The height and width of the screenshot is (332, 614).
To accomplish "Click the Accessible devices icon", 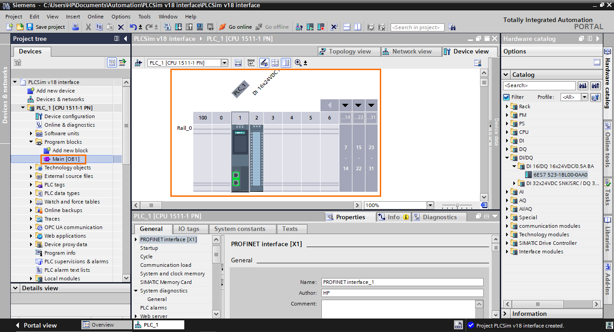I will coord(298,27).
